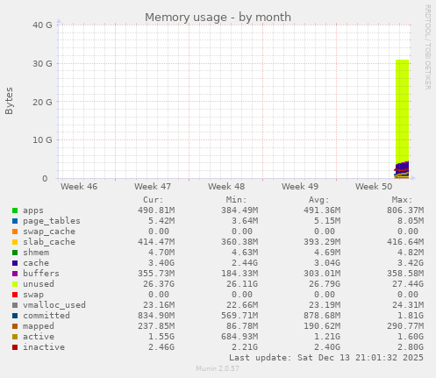This screenshot has height=378, width=436.
Task: Click the 30 G y-axis label
Action: [x=42, y=63]
